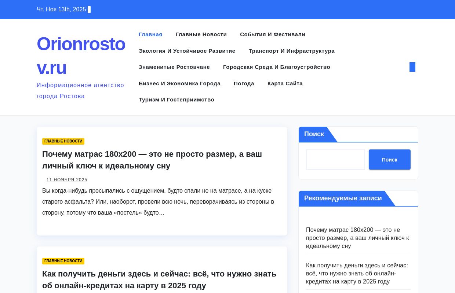Screen dimensions: 455x293
Task: Open Карта Сайта from navigation
Action: click(285, 84)
